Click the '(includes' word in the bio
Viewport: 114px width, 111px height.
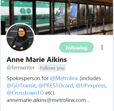90,78
